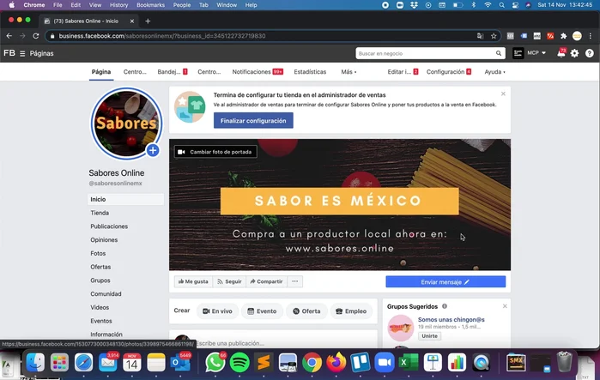Open Fotos in the sidebar
Viewport: 600px width, 380px height.
coord(98,253)
